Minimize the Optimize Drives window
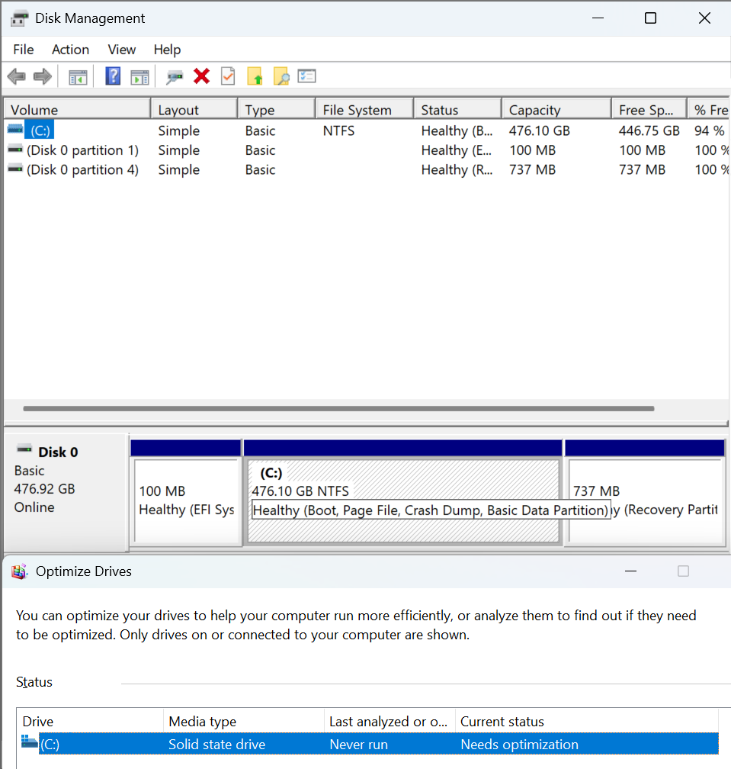The width and height of the screenshot is (731, 769). pos(630,571)
